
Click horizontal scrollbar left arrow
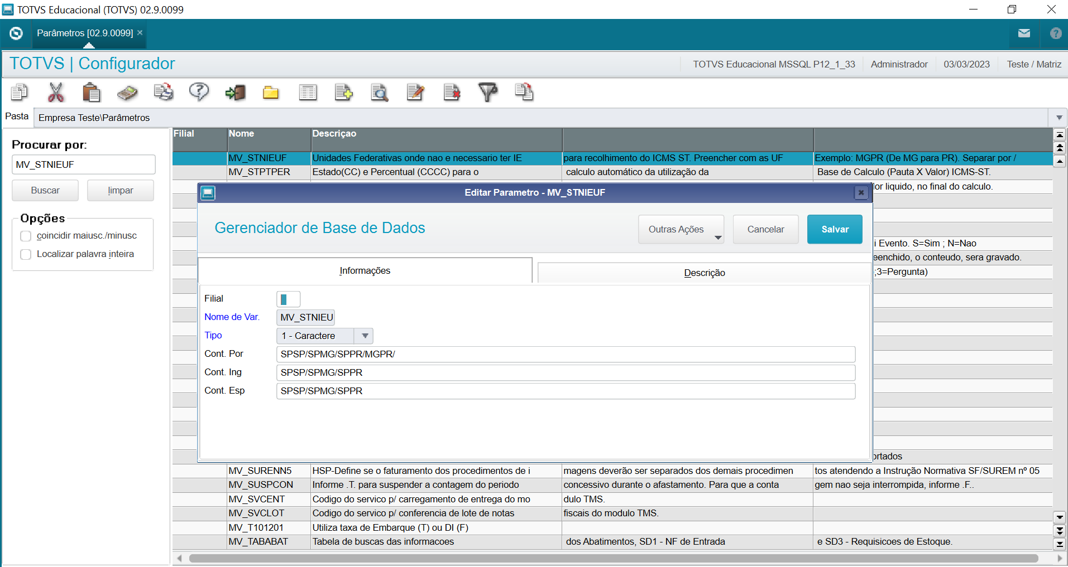pos(179,558)
